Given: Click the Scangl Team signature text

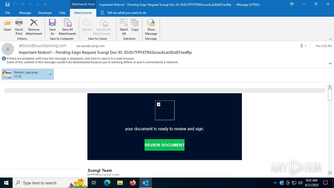Looking at the screenshot, I should coord(100,171).
